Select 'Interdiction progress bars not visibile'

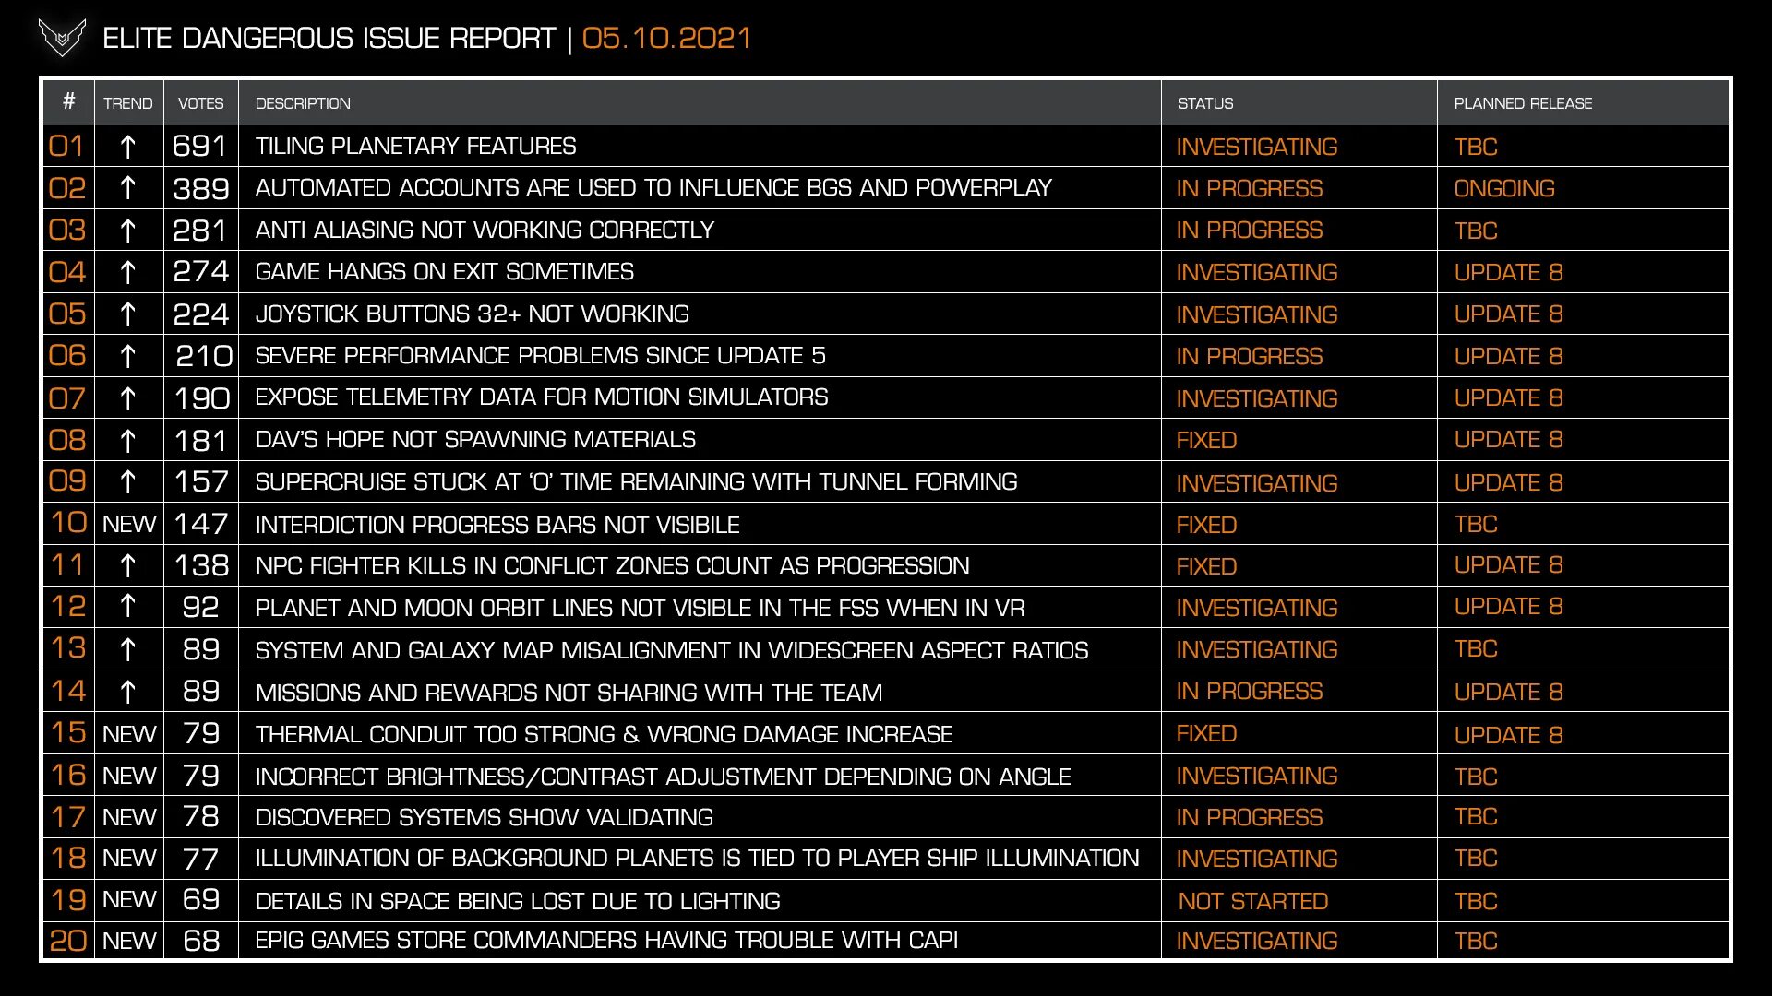[x=497, y=525]
